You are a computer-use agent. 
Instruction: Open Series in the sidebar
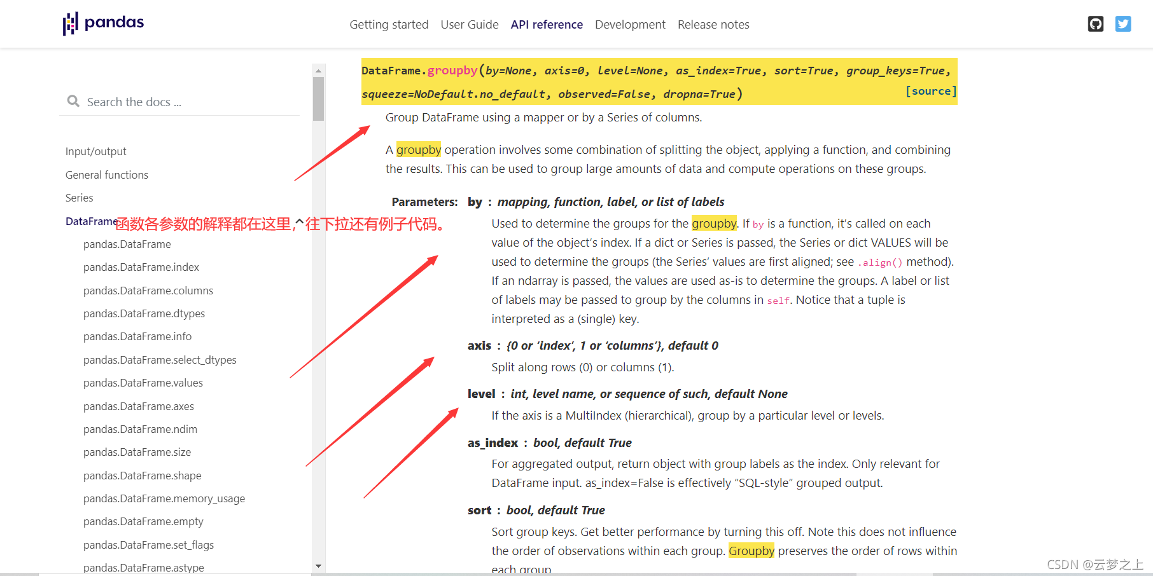tap(80, 198)
